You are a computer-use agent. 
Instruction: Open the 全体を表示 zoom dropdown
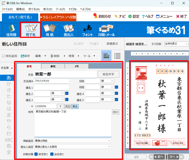(x=176, y=44)
